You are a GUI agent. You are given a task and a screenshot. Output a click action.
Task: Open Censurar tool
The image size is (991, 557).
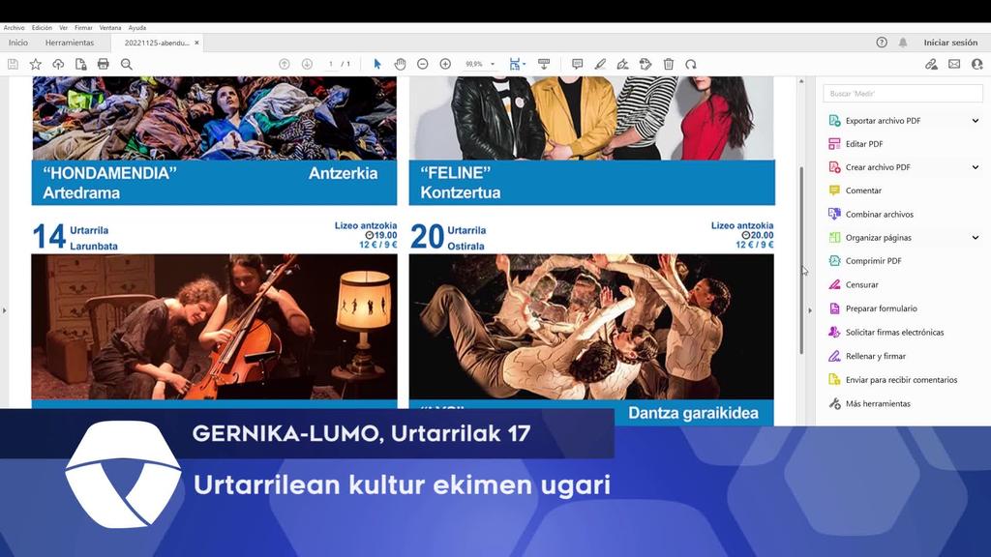(x=862, y=285)
